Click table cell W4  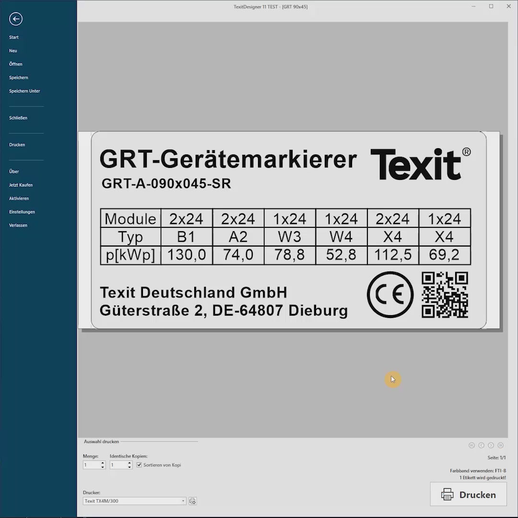click(x=341, y=236)
